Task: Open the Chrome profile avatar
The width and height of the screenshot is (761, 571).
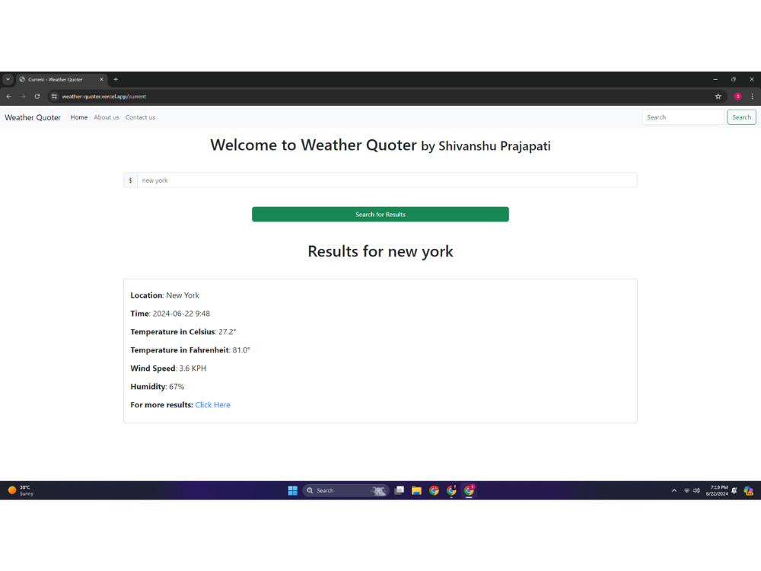Action: [x=737, y=96]
